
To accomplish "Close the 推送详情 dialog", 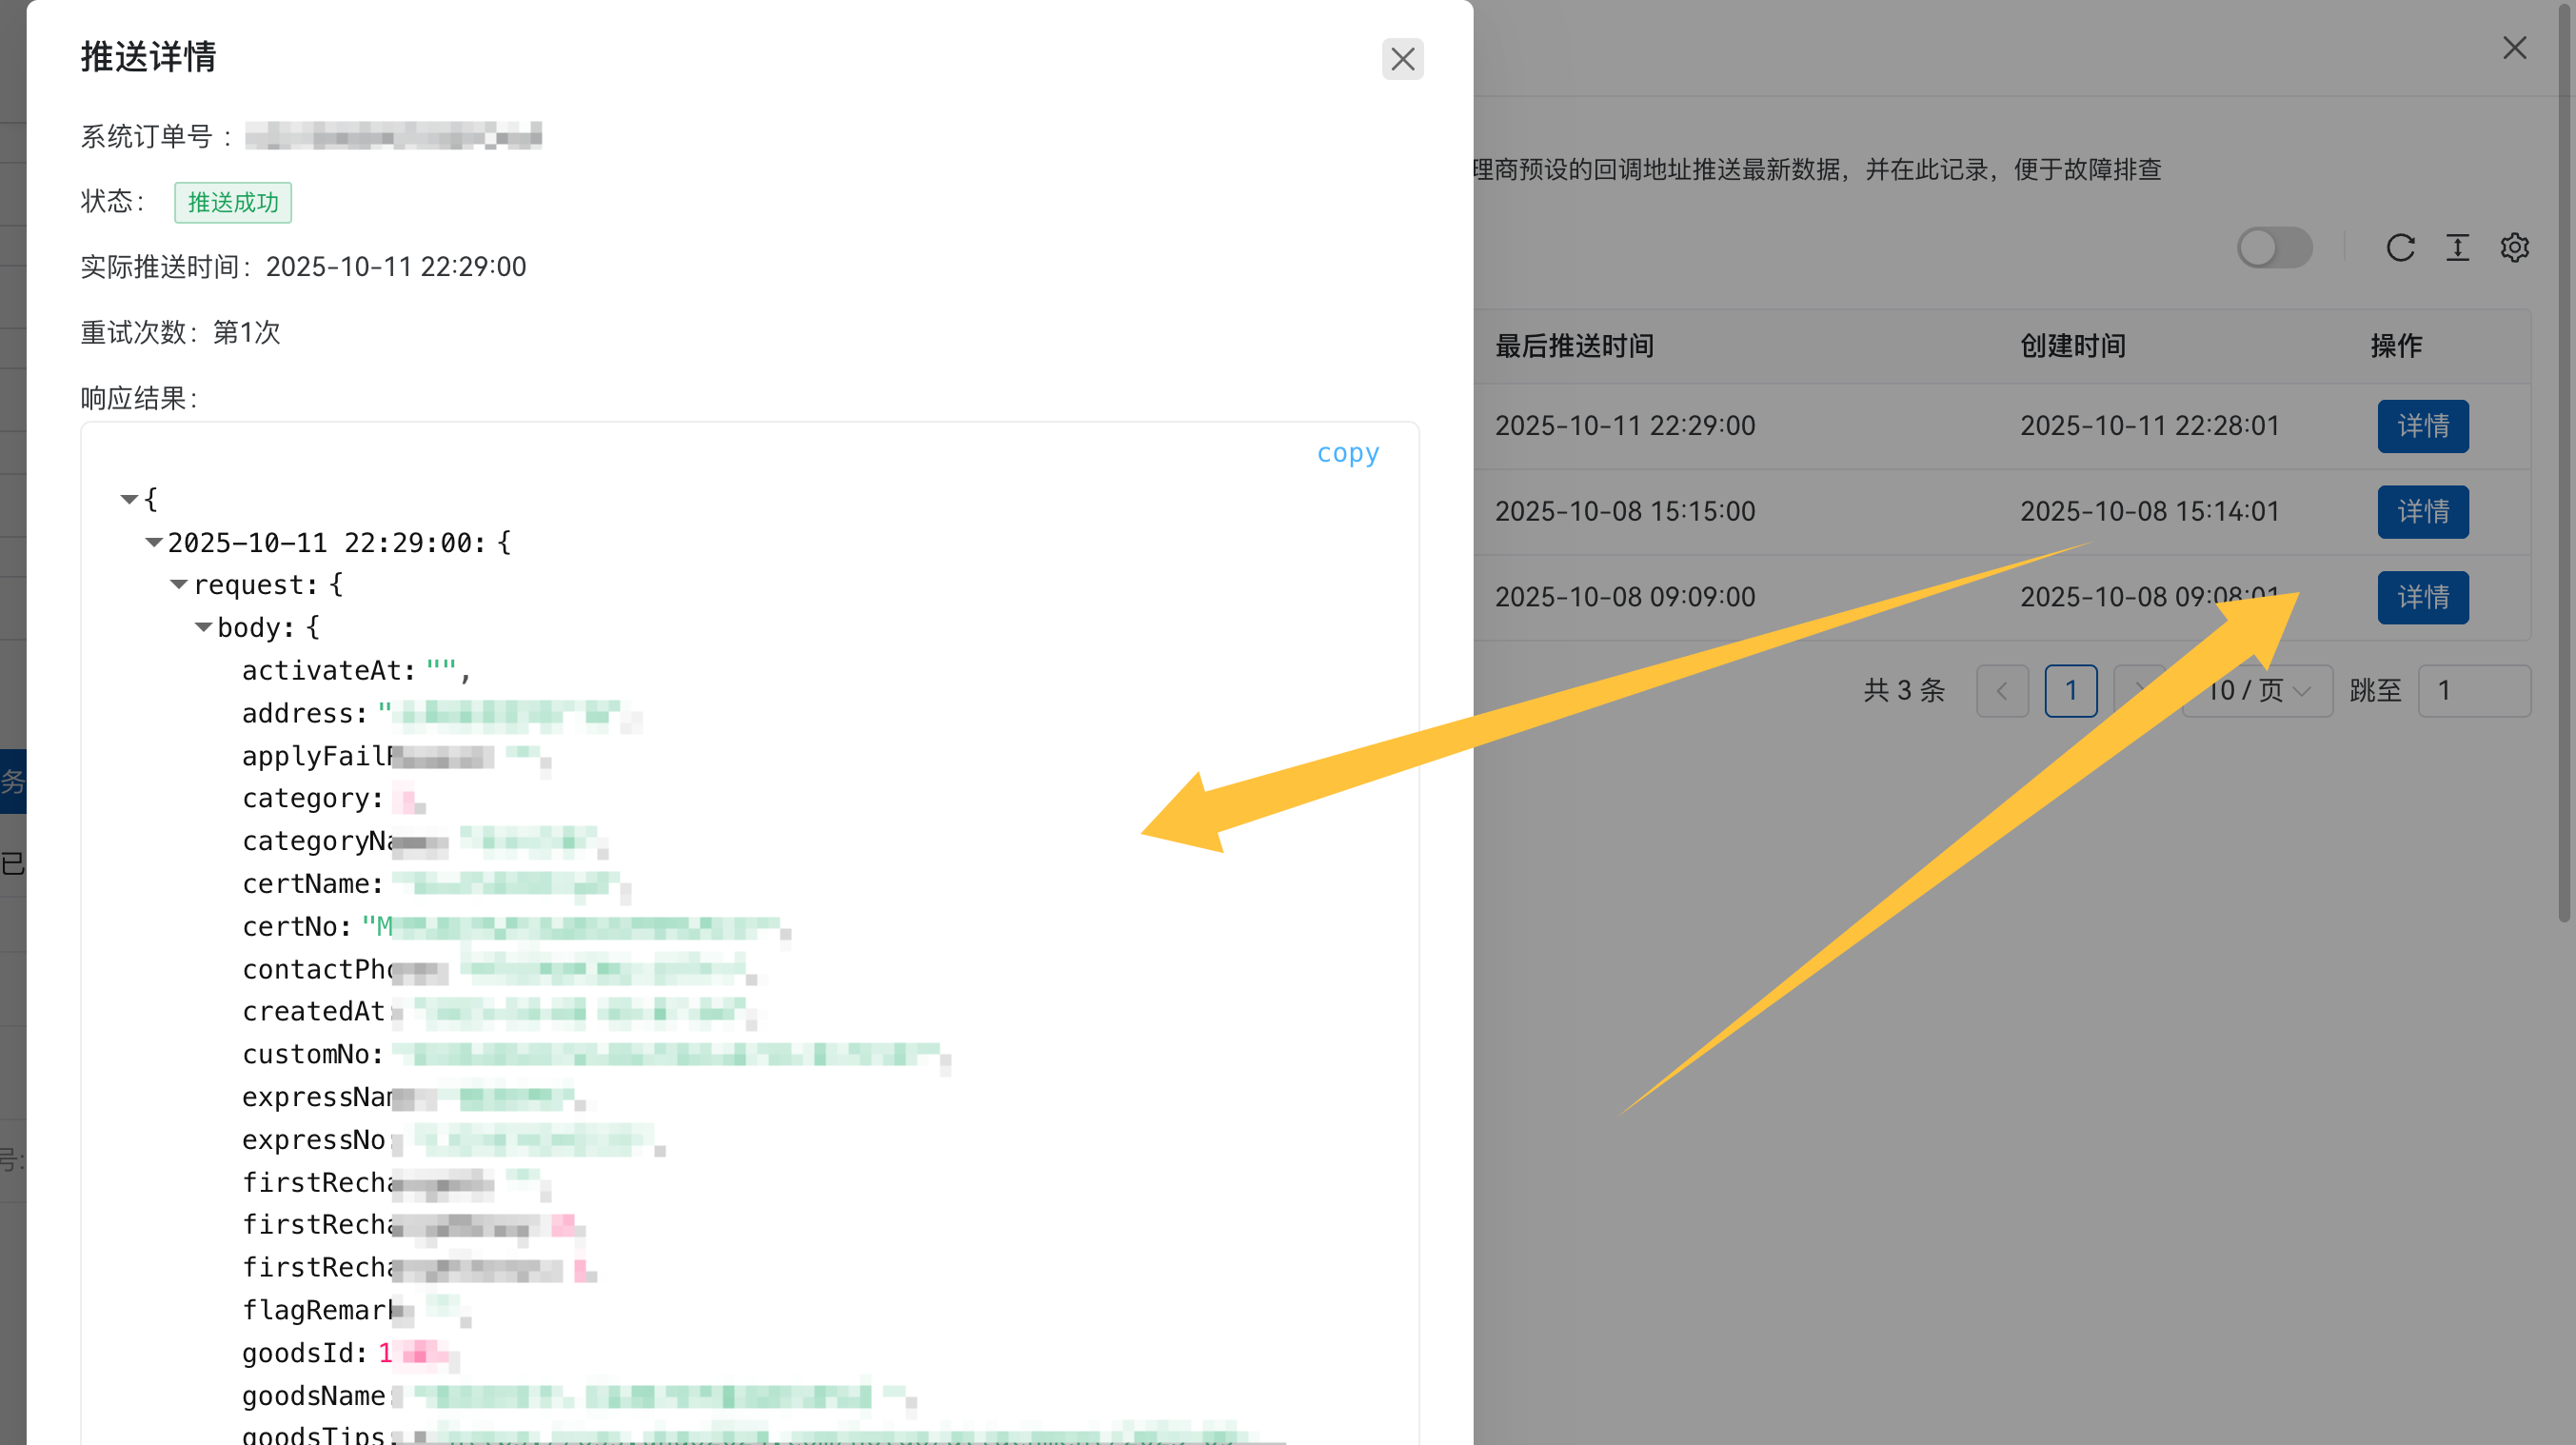I will tap(1402, 59).
